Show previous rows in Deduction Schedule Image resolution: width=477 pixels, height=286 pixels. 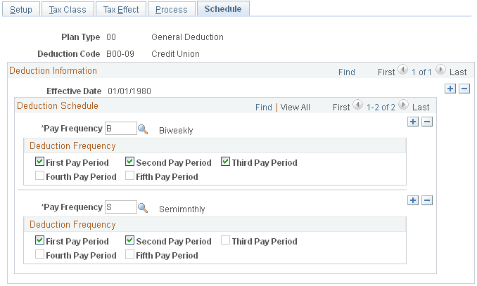[x=357, y=105]
